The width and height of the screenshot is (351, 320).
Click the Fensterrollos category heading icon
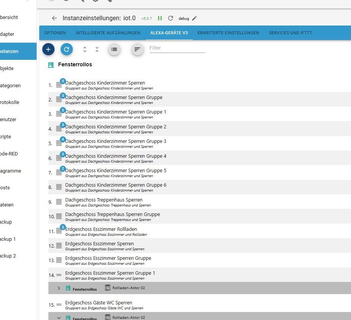(51, 65)
